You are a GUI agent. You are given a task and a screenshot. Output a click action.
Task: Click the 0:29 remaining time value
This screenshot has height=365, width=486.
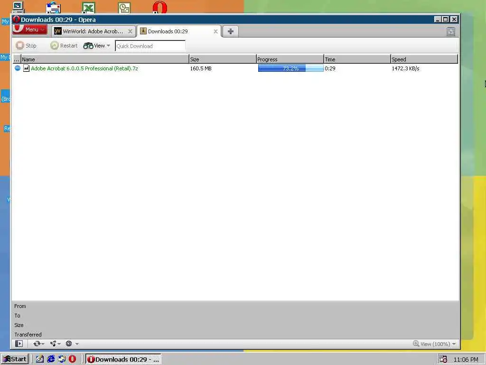point(330,68)
